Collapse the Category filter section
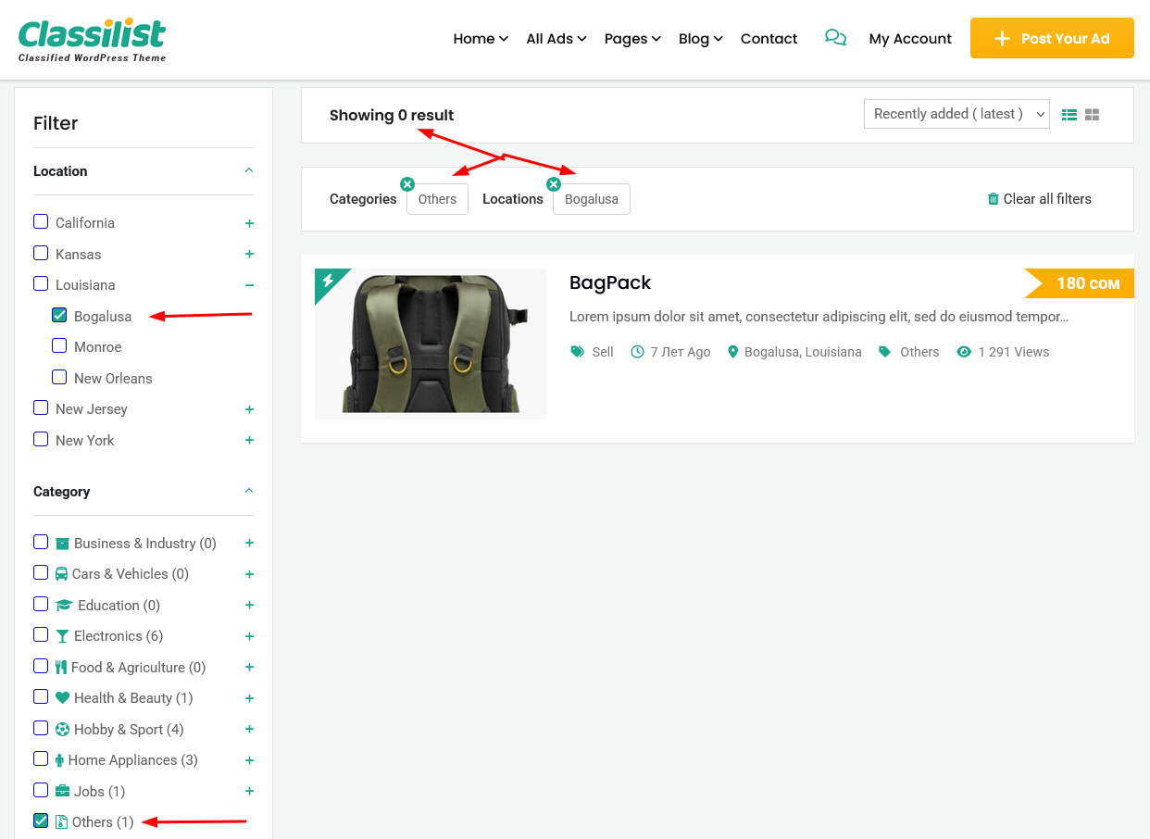 249,492
